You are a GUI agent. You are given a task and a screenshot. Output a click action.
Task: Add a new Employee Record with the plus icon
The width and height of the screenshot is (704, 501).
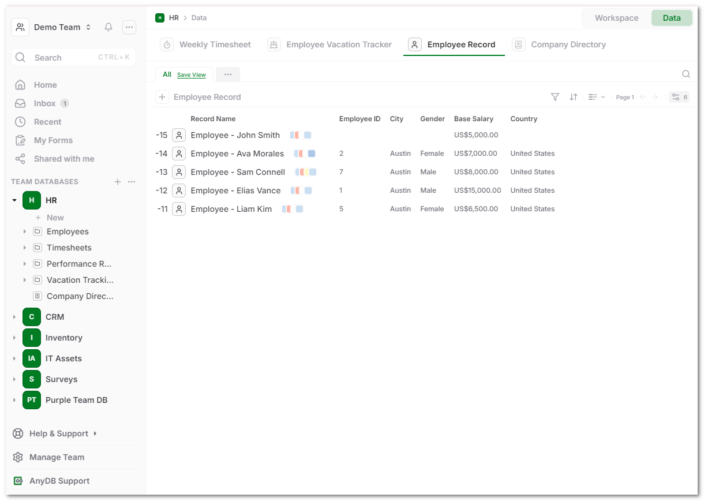[162, 97]
